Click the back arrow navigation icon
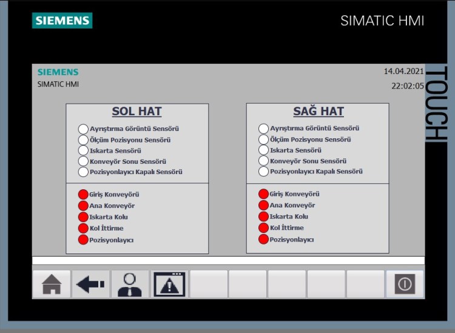The image size is (455, 333). [x=91, y=284]
